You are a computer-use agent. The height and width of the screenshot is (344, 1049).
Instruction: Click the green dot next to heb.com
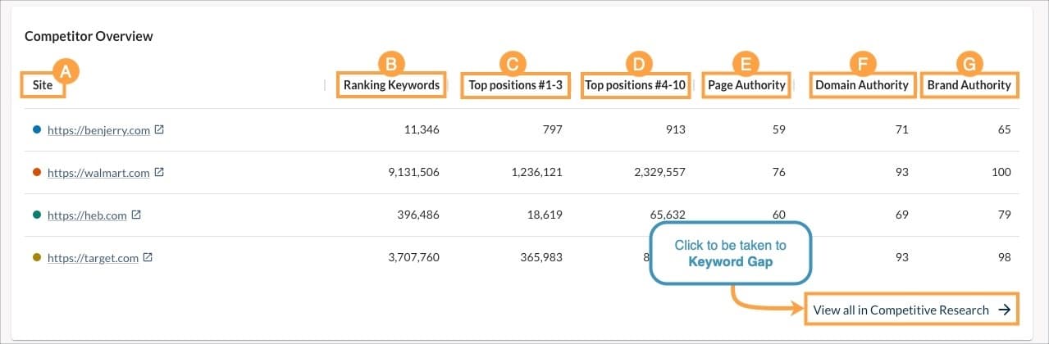coord(36,215)
